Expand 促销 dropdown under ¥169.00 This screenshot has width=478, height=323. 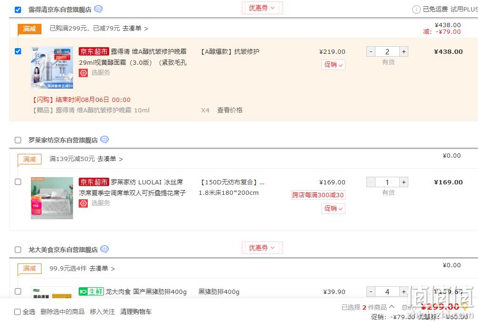(333, 209)
